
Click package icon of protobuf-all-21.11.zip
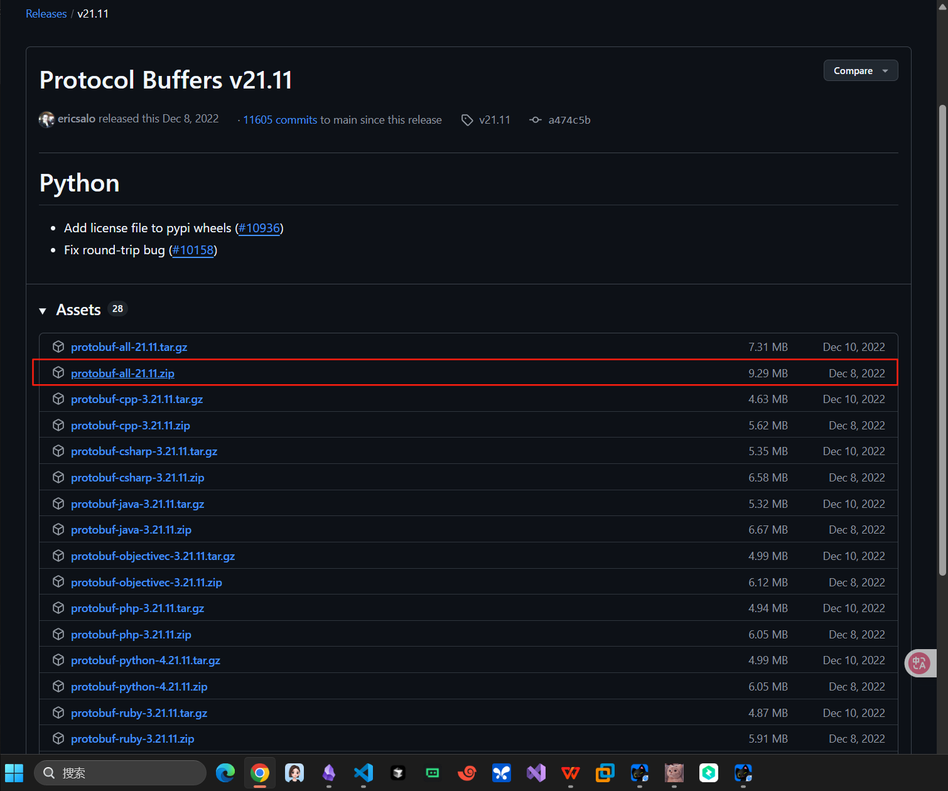click(58, 373)
